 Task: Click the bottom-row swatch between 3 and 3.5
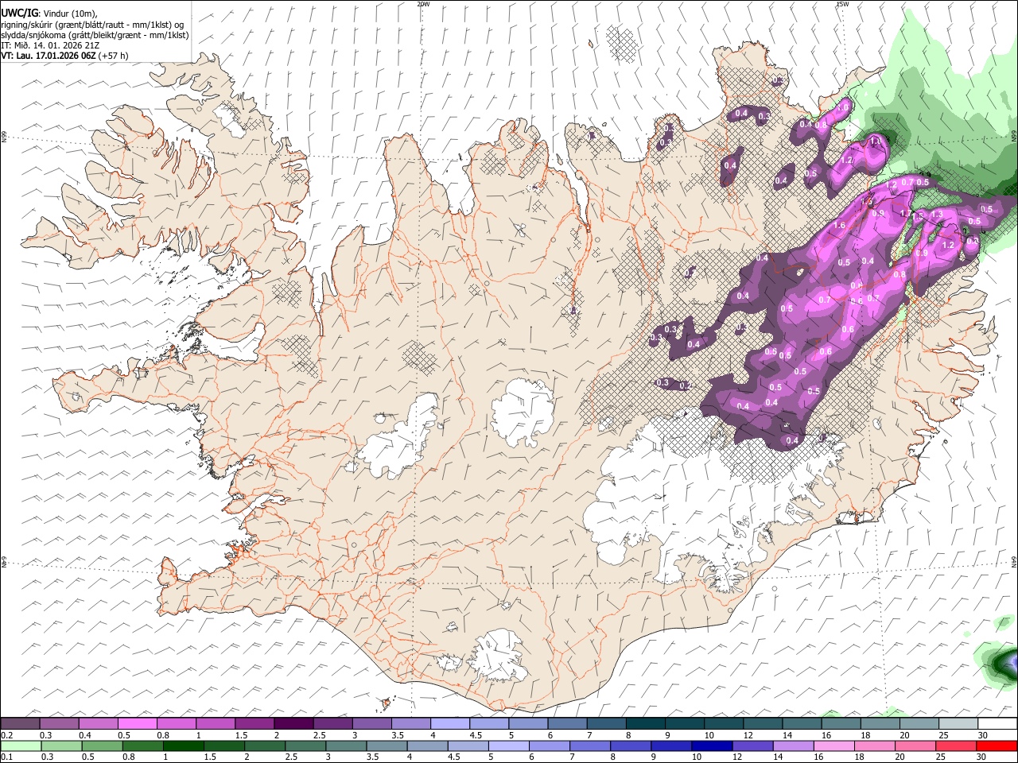click(x=346, y=746)
